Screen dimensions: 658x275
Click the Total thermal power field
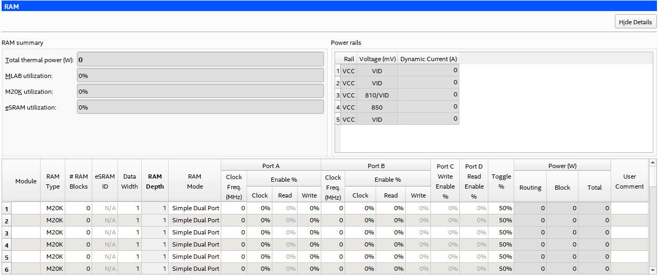[200, 60]
